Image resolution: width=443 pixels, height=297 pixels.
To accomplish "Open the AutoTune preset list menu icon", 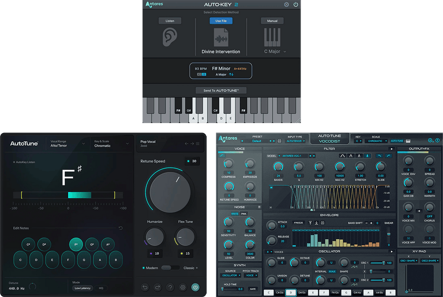I will click(198, 144).
